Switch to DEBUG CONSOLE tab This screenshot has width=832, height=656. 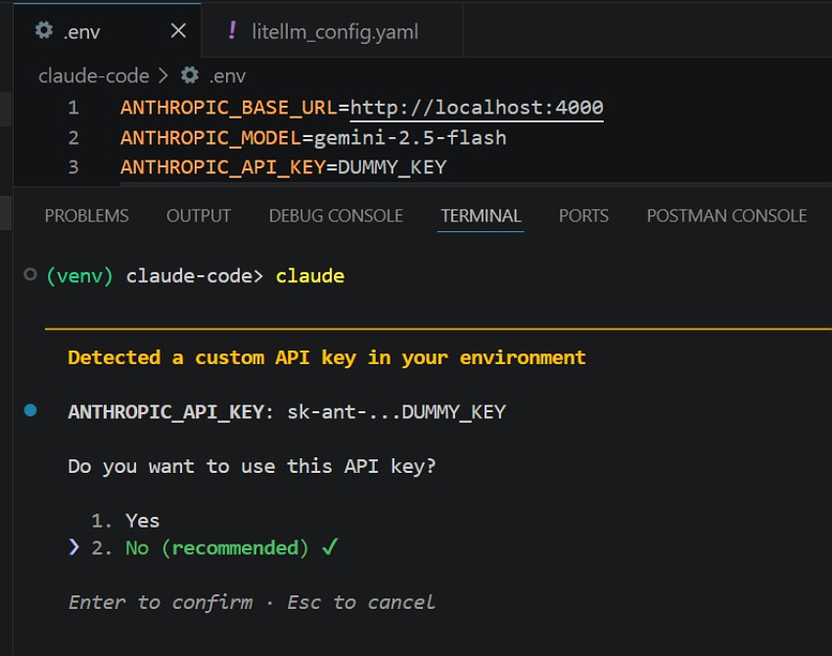[x=336, y=215]
